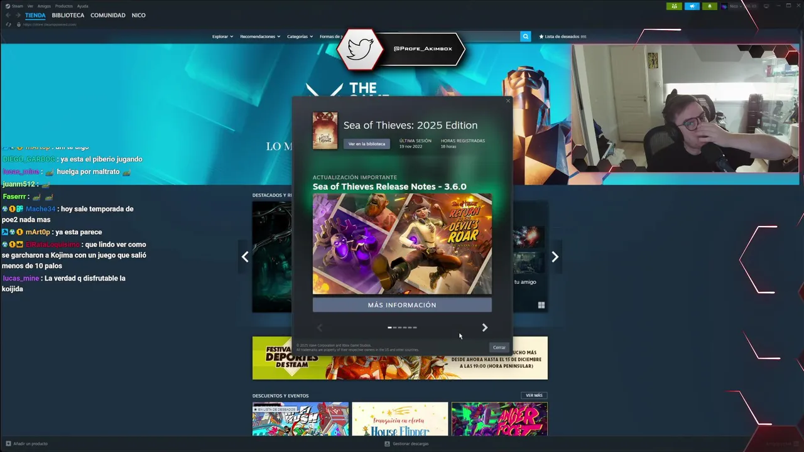804x452 pixels.
Task: Click the MÁS INFORMACIÓN button
Action: pyautogui.click(x=402, y=305)
